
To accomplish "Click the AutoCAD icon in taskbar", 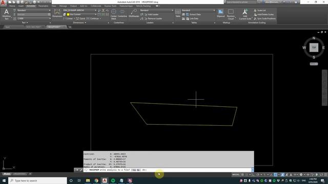I will (x=105, y=180).
